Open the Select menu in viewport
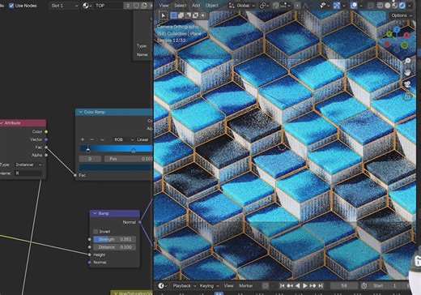The height and width of the screenshot is (295, 421). [x=180, y=6]
